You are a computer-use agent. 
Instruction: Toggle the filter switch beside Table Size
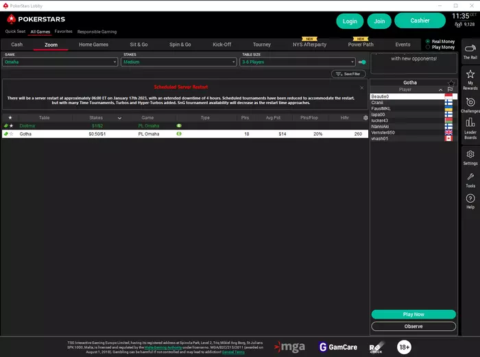(x=362, y=62)
